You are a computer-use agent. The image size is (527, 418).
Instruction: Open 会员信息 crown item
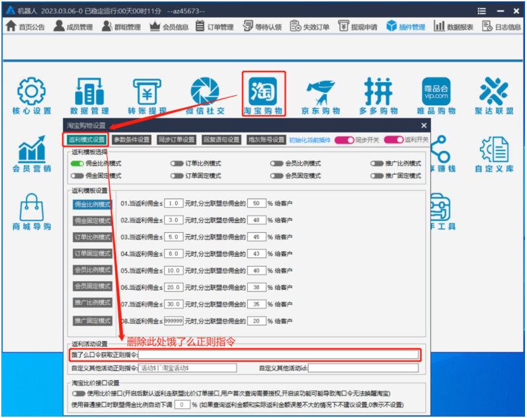(169, 26)
